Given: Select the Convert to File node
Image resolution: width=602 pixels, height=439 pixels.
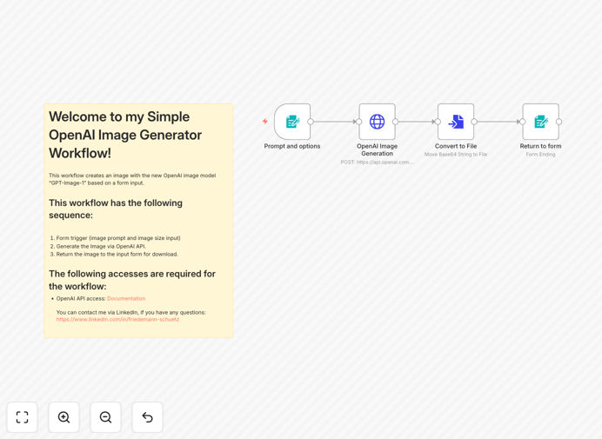Looking at the screenshot, I should pyautogui.click(x=456, y=122).
